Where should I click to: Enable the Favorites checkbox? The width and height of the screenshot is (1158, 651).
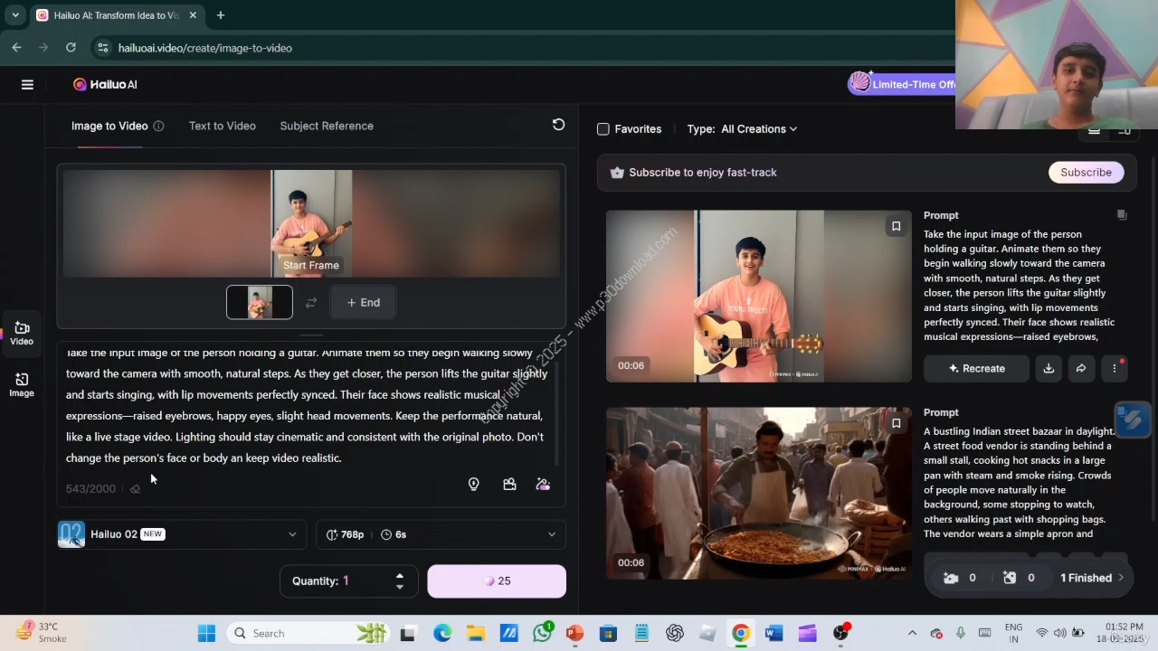point(603,129)
